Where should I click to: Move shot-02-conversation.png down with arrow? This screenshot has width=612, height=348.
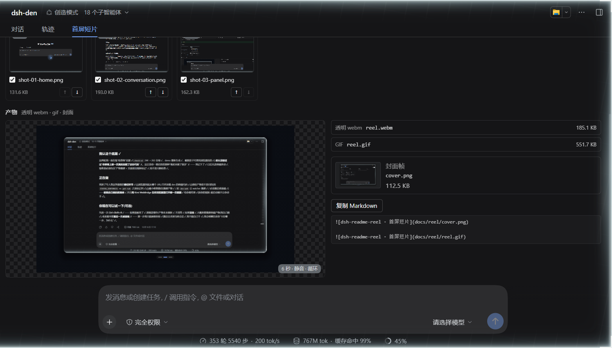[x=163, y=92]
